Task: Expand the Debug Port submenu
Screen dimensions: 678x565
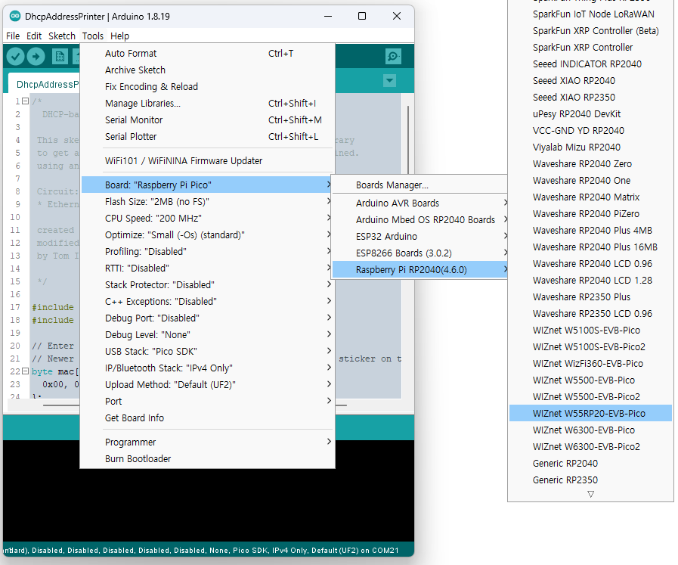Action: [208, 318]
